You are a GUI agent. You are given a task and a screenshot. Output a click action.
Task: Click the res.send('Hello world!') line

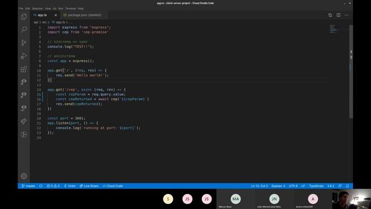coord(82,75)
